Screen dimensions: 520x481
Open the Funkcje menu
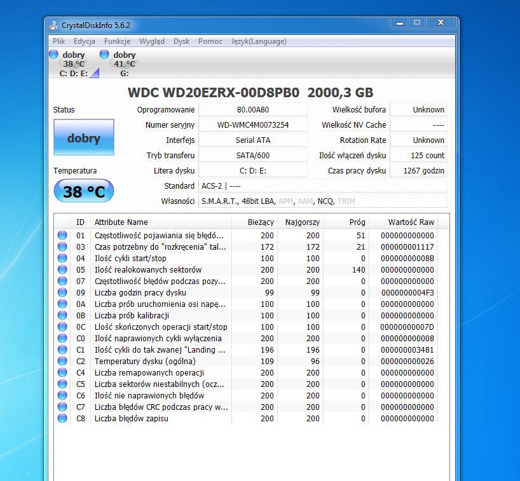coord(117,41)
